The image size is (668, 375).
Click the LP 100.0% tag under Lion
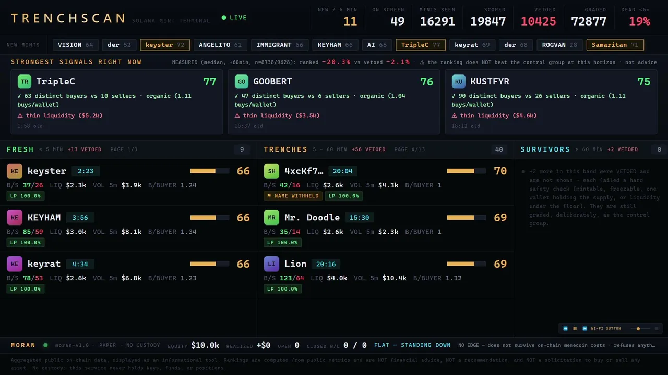click(282, 289)
